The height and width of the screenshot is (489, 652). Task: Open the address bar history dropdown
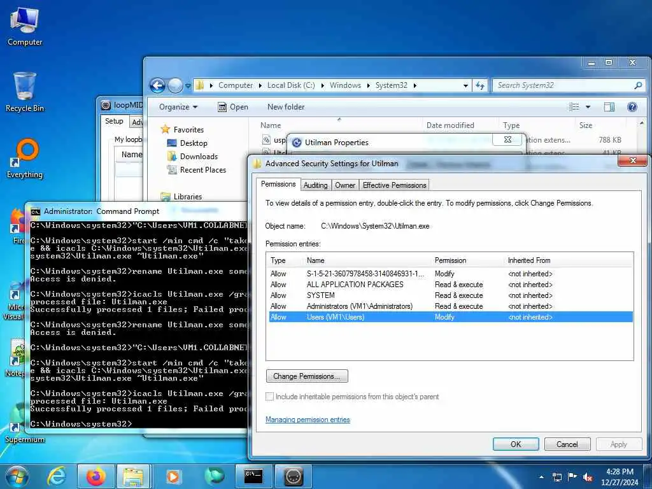point(465,85)
